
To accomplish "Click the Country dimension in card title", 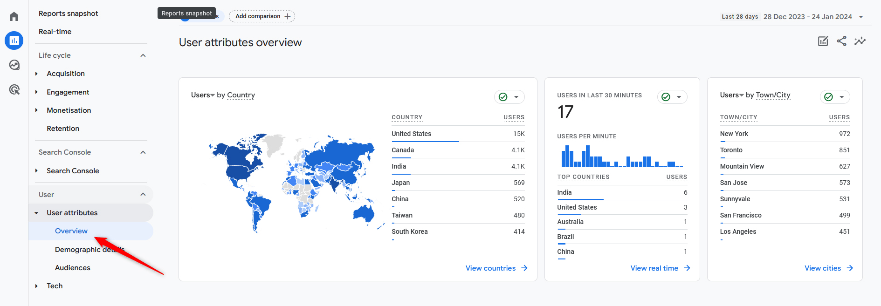I will pos(241,95).
